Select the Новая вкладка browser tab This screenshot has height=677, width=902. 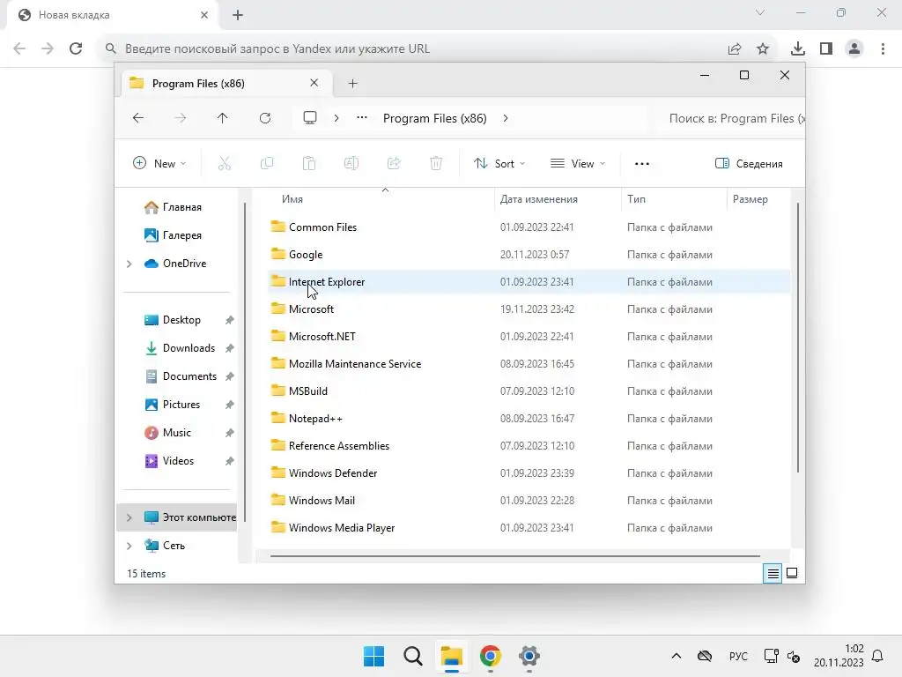click(114, 15)
